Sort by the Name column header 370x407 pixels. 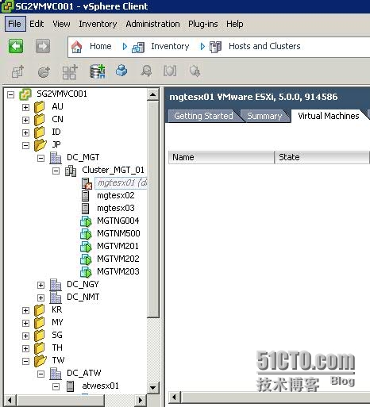pos(222,158)
